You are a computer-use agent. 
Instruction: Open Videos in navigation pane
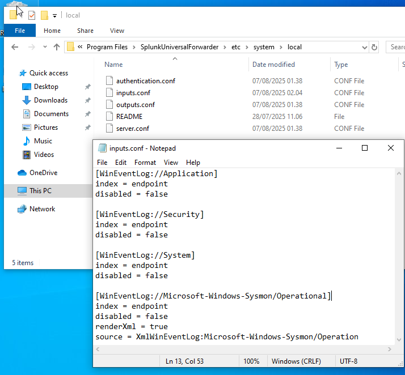(44, 155)
